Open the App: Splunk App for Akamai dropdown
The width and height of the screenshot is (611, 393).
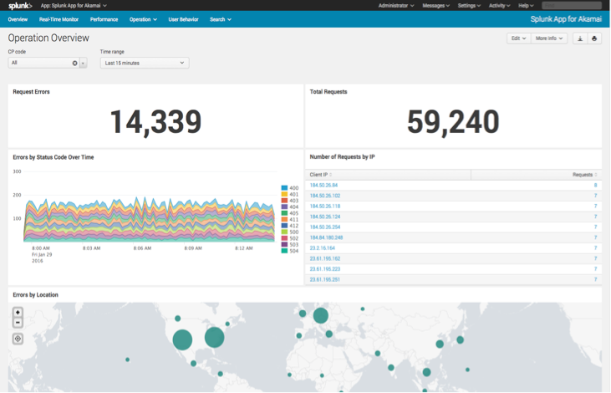point(74,6)
